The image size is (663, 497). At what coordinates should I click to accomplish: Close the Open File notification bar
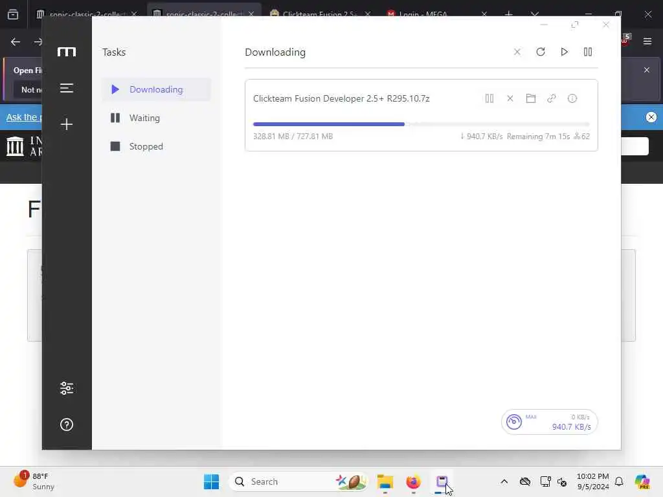(647, 70)
